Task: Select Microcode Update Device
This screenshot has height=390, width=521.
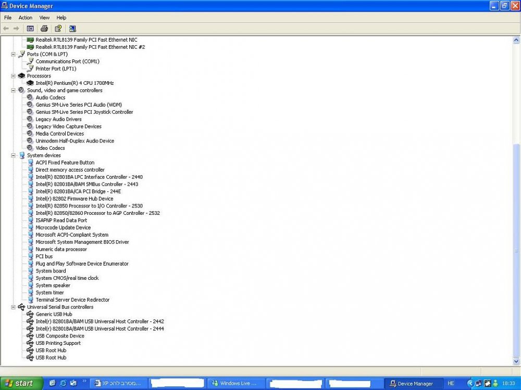Action: tap(63, 228)
